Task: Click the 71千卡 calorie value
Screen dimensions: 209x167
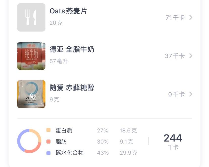Action: pos(175,17)
